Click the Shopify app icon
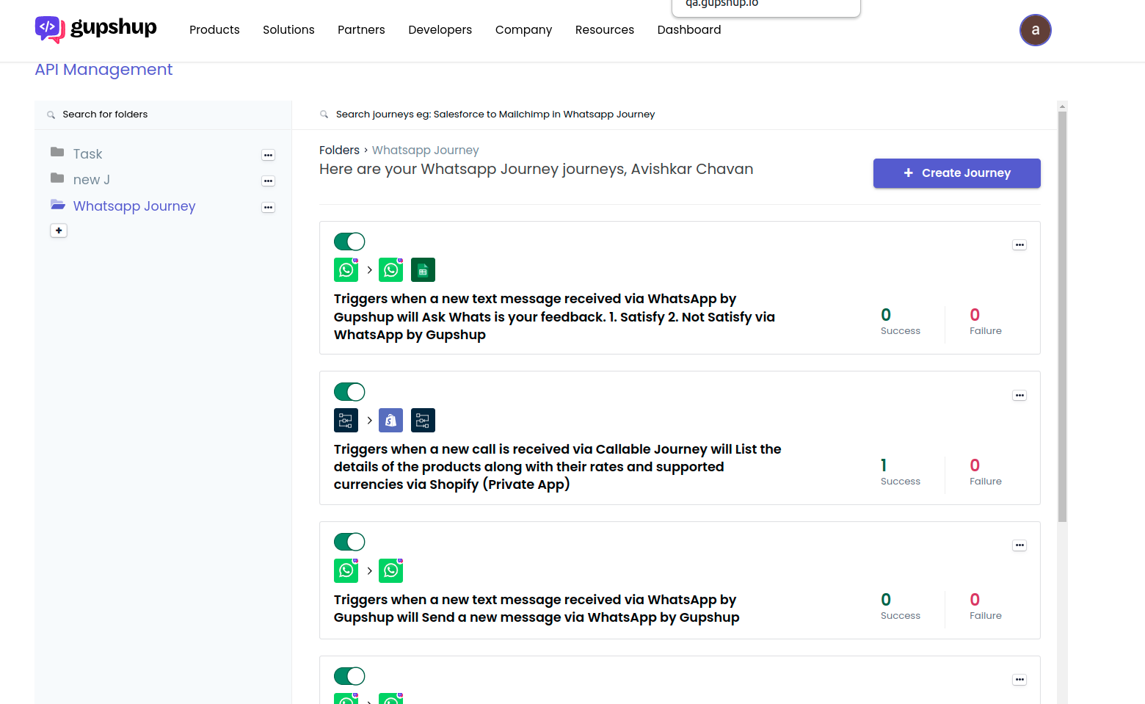 click(390, 421)
